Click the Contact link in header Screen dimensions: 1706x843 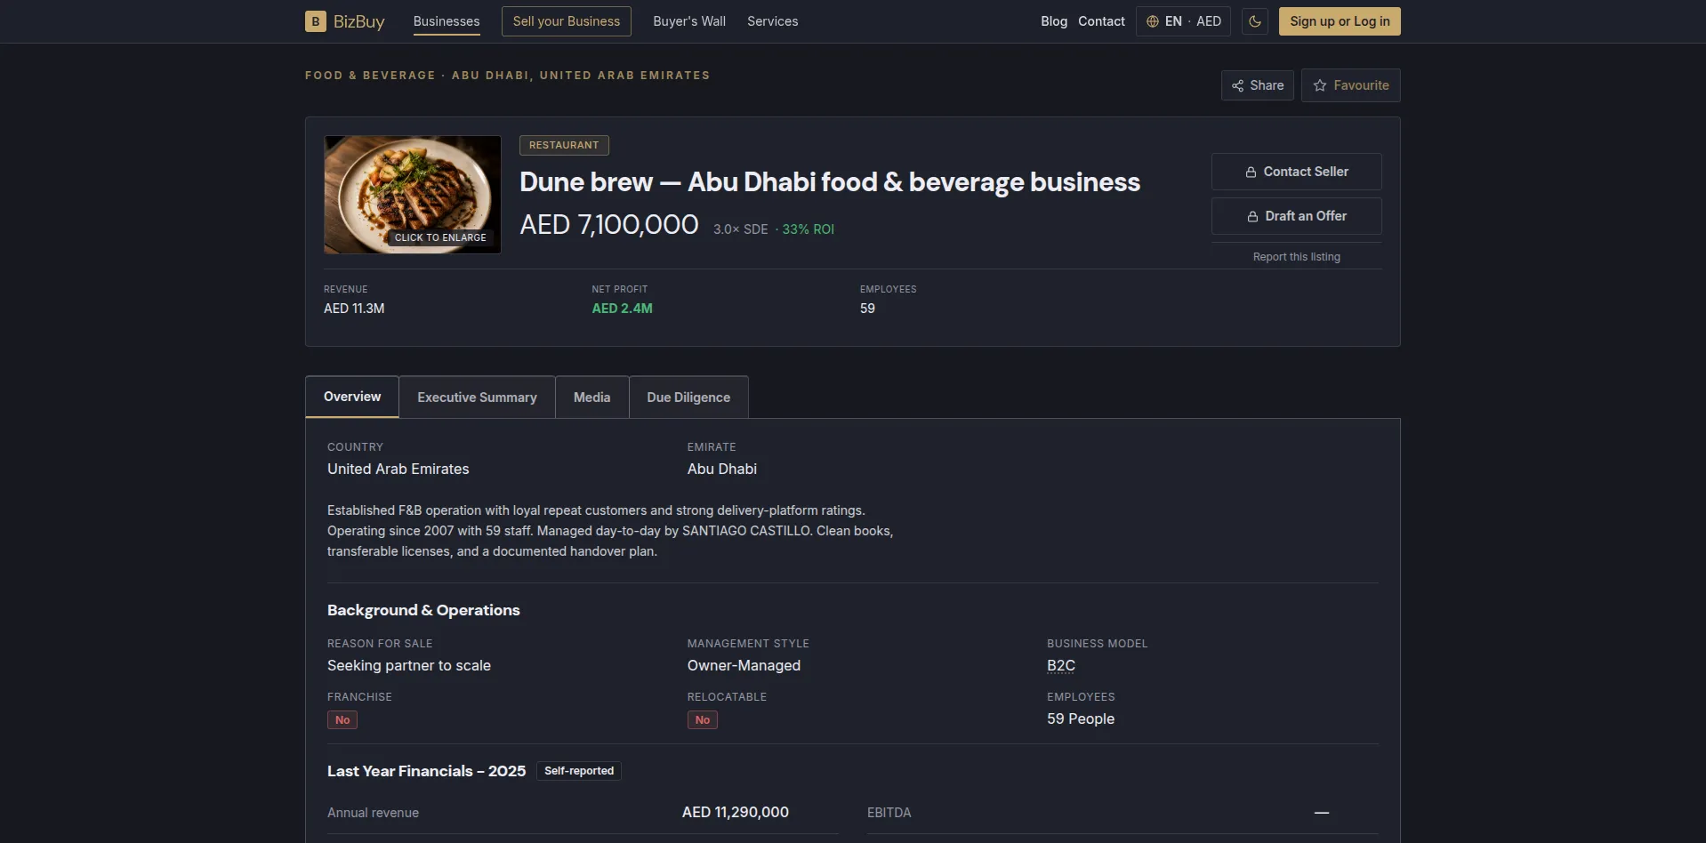1101,21
